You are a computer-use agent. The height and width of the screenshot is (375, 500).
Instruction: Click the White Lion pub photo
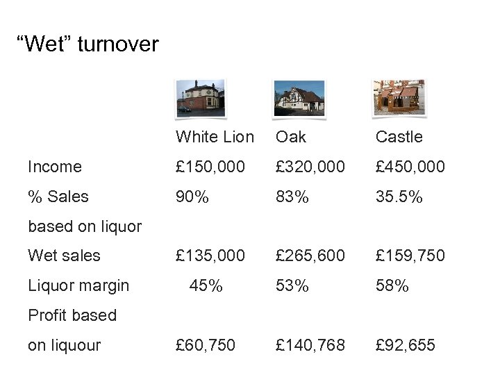200,97
